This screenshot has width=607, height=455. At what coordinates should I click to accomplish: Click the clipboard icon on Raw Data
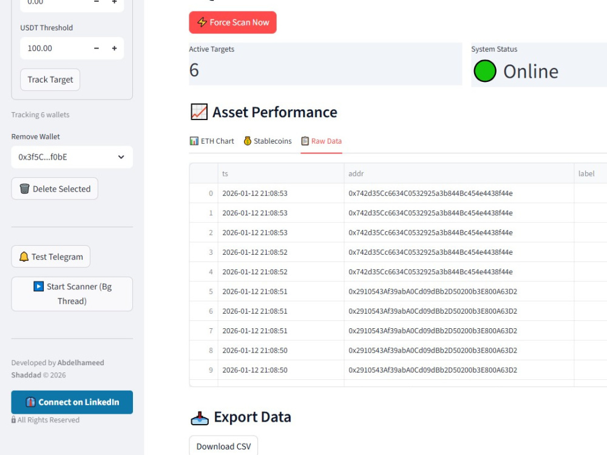pyautogui.click(x=305, y=141)
